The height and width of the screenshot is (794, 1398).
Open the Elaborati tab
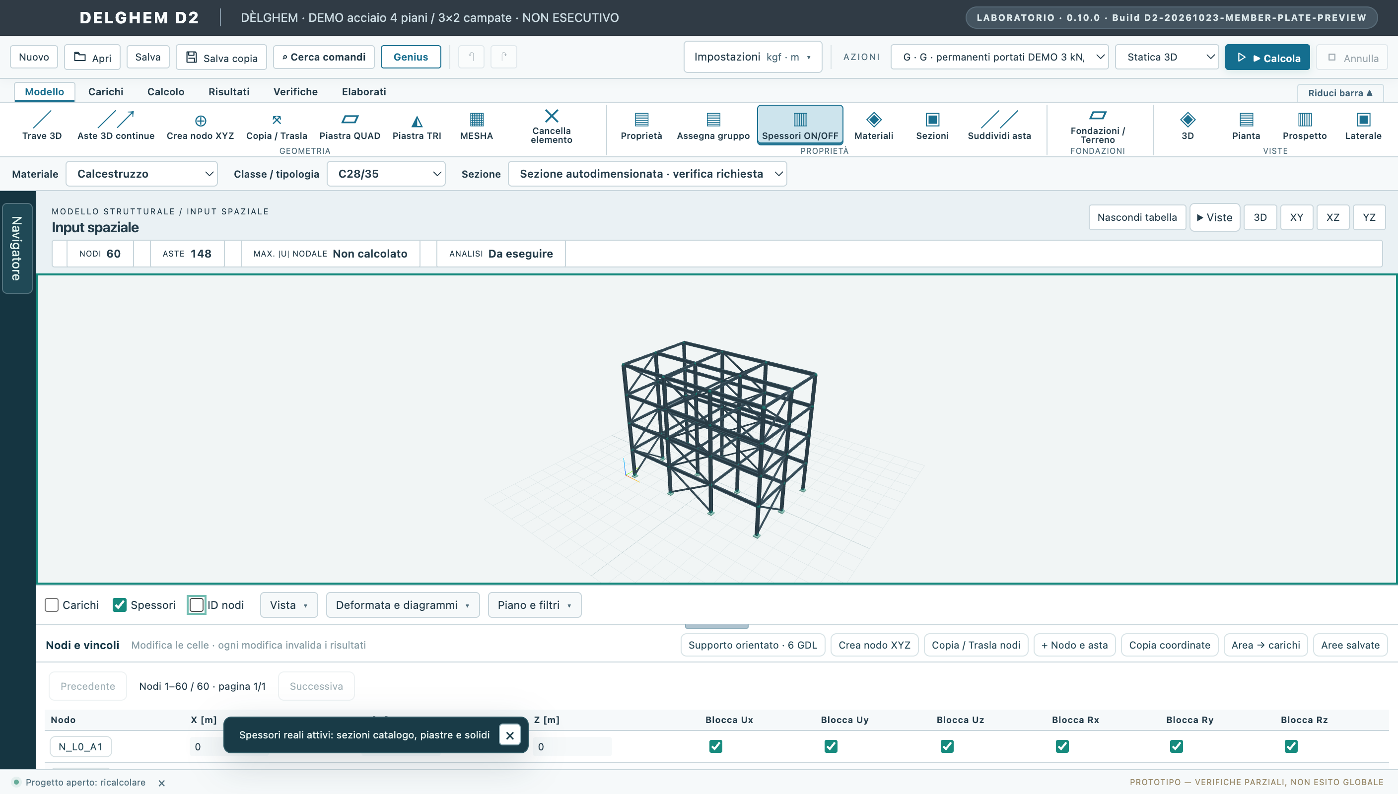coord(364,92)
